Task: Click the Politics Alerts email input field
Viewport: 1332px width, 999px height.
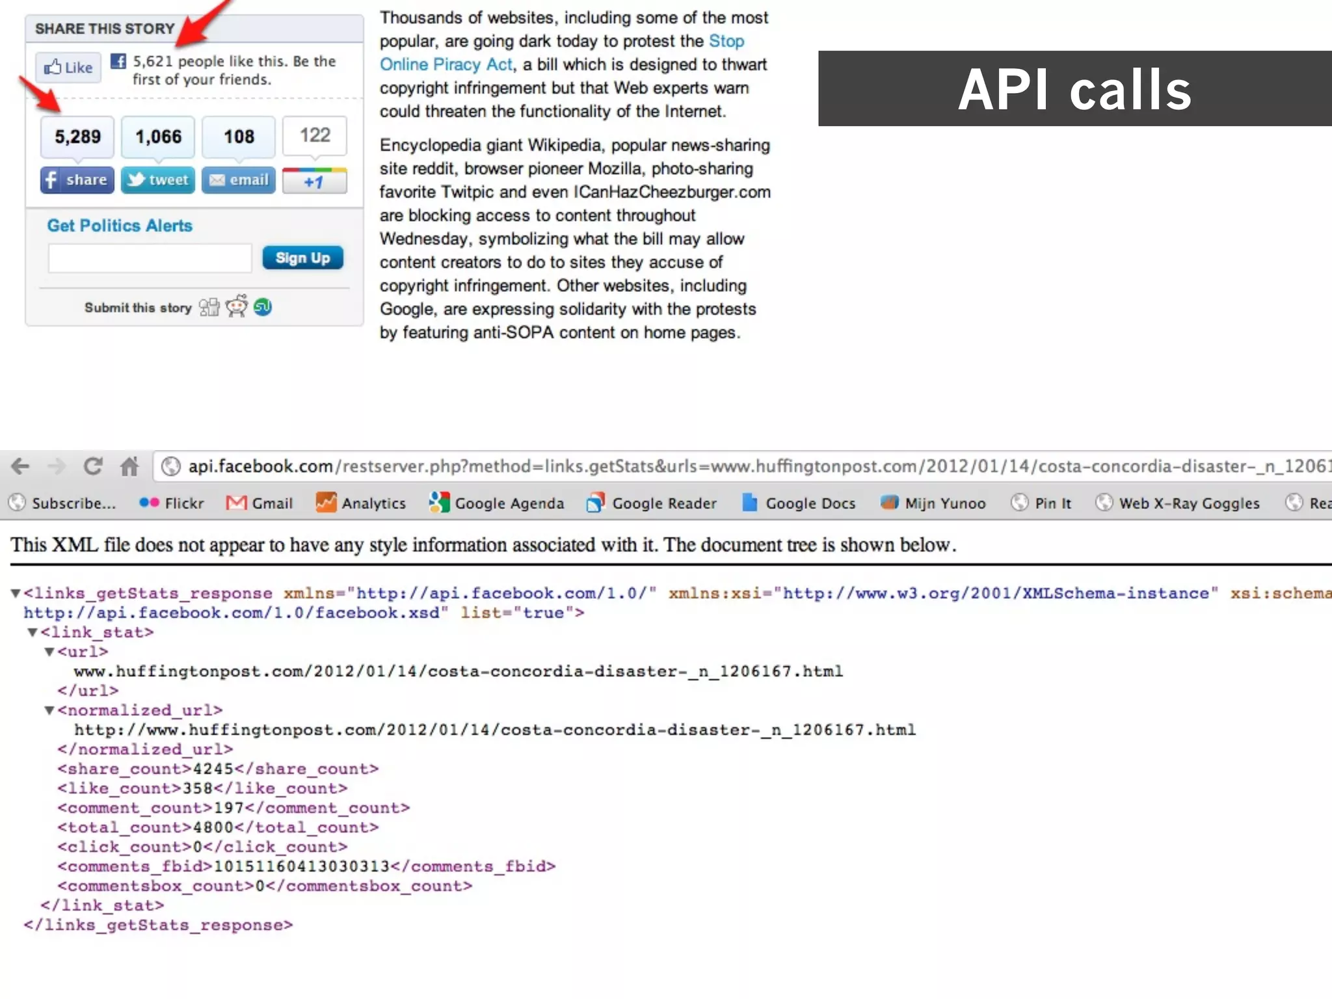Action: pos(150,258)
